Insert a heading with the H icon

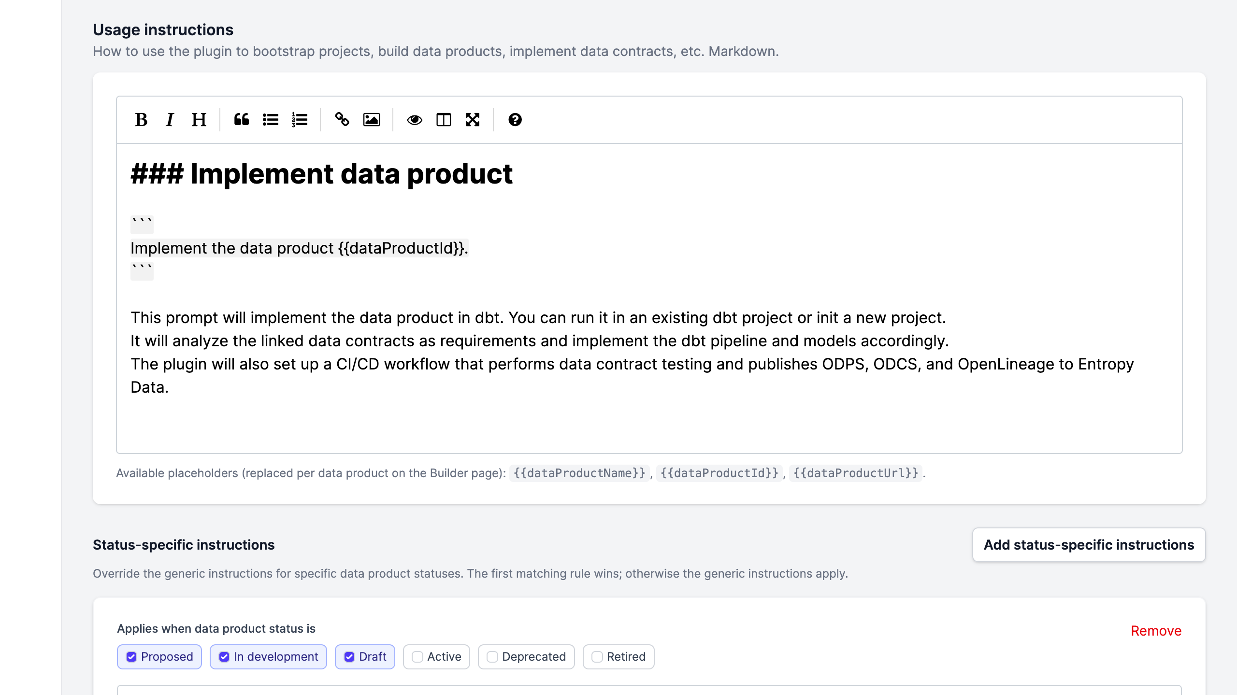pyautogui.click(x=199, y=120)
